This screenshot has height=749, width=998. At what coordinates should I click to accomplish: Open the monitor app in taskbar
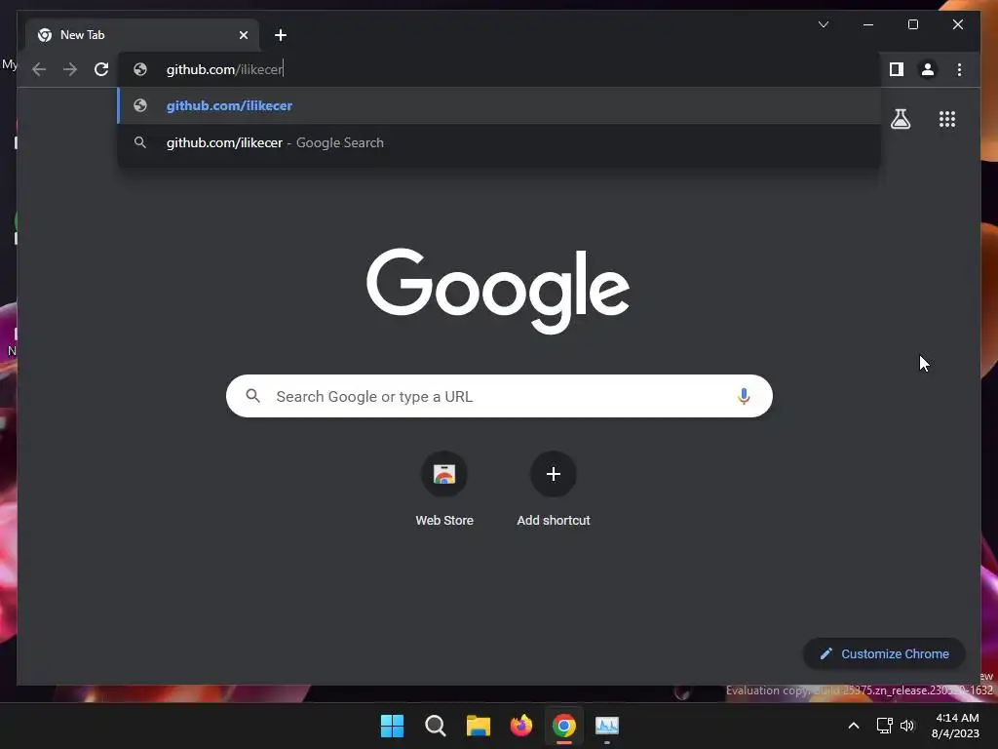pos(607,726)
